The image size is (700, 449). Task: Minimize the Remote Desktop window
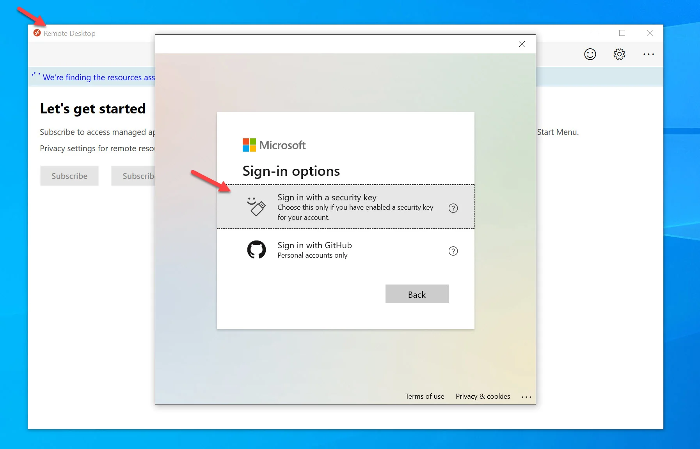tap(595, 33)
